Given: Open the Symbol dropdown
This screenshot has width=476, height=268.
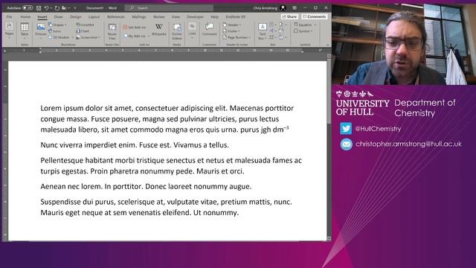Looking at the screenshot, I should [303, 31].
